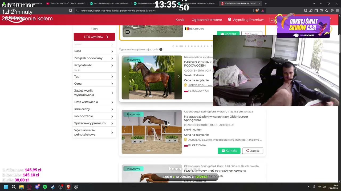The image size is (341, 191).
Task: Open Spotify from the taskbar
Action: point(45,187)
